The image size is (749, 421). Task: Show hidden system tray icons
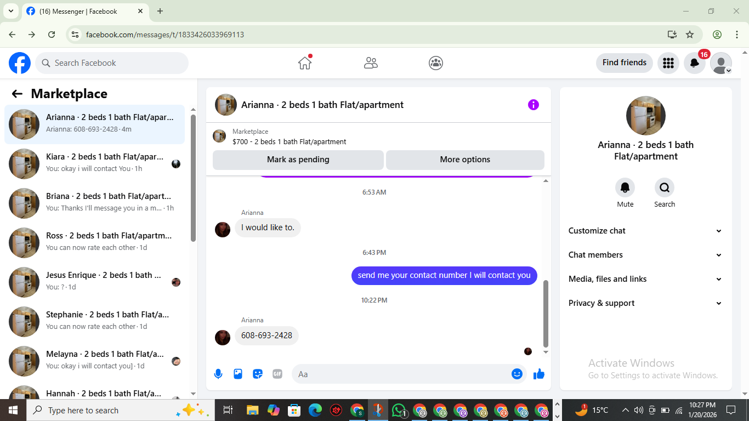(x=625, y=410)
